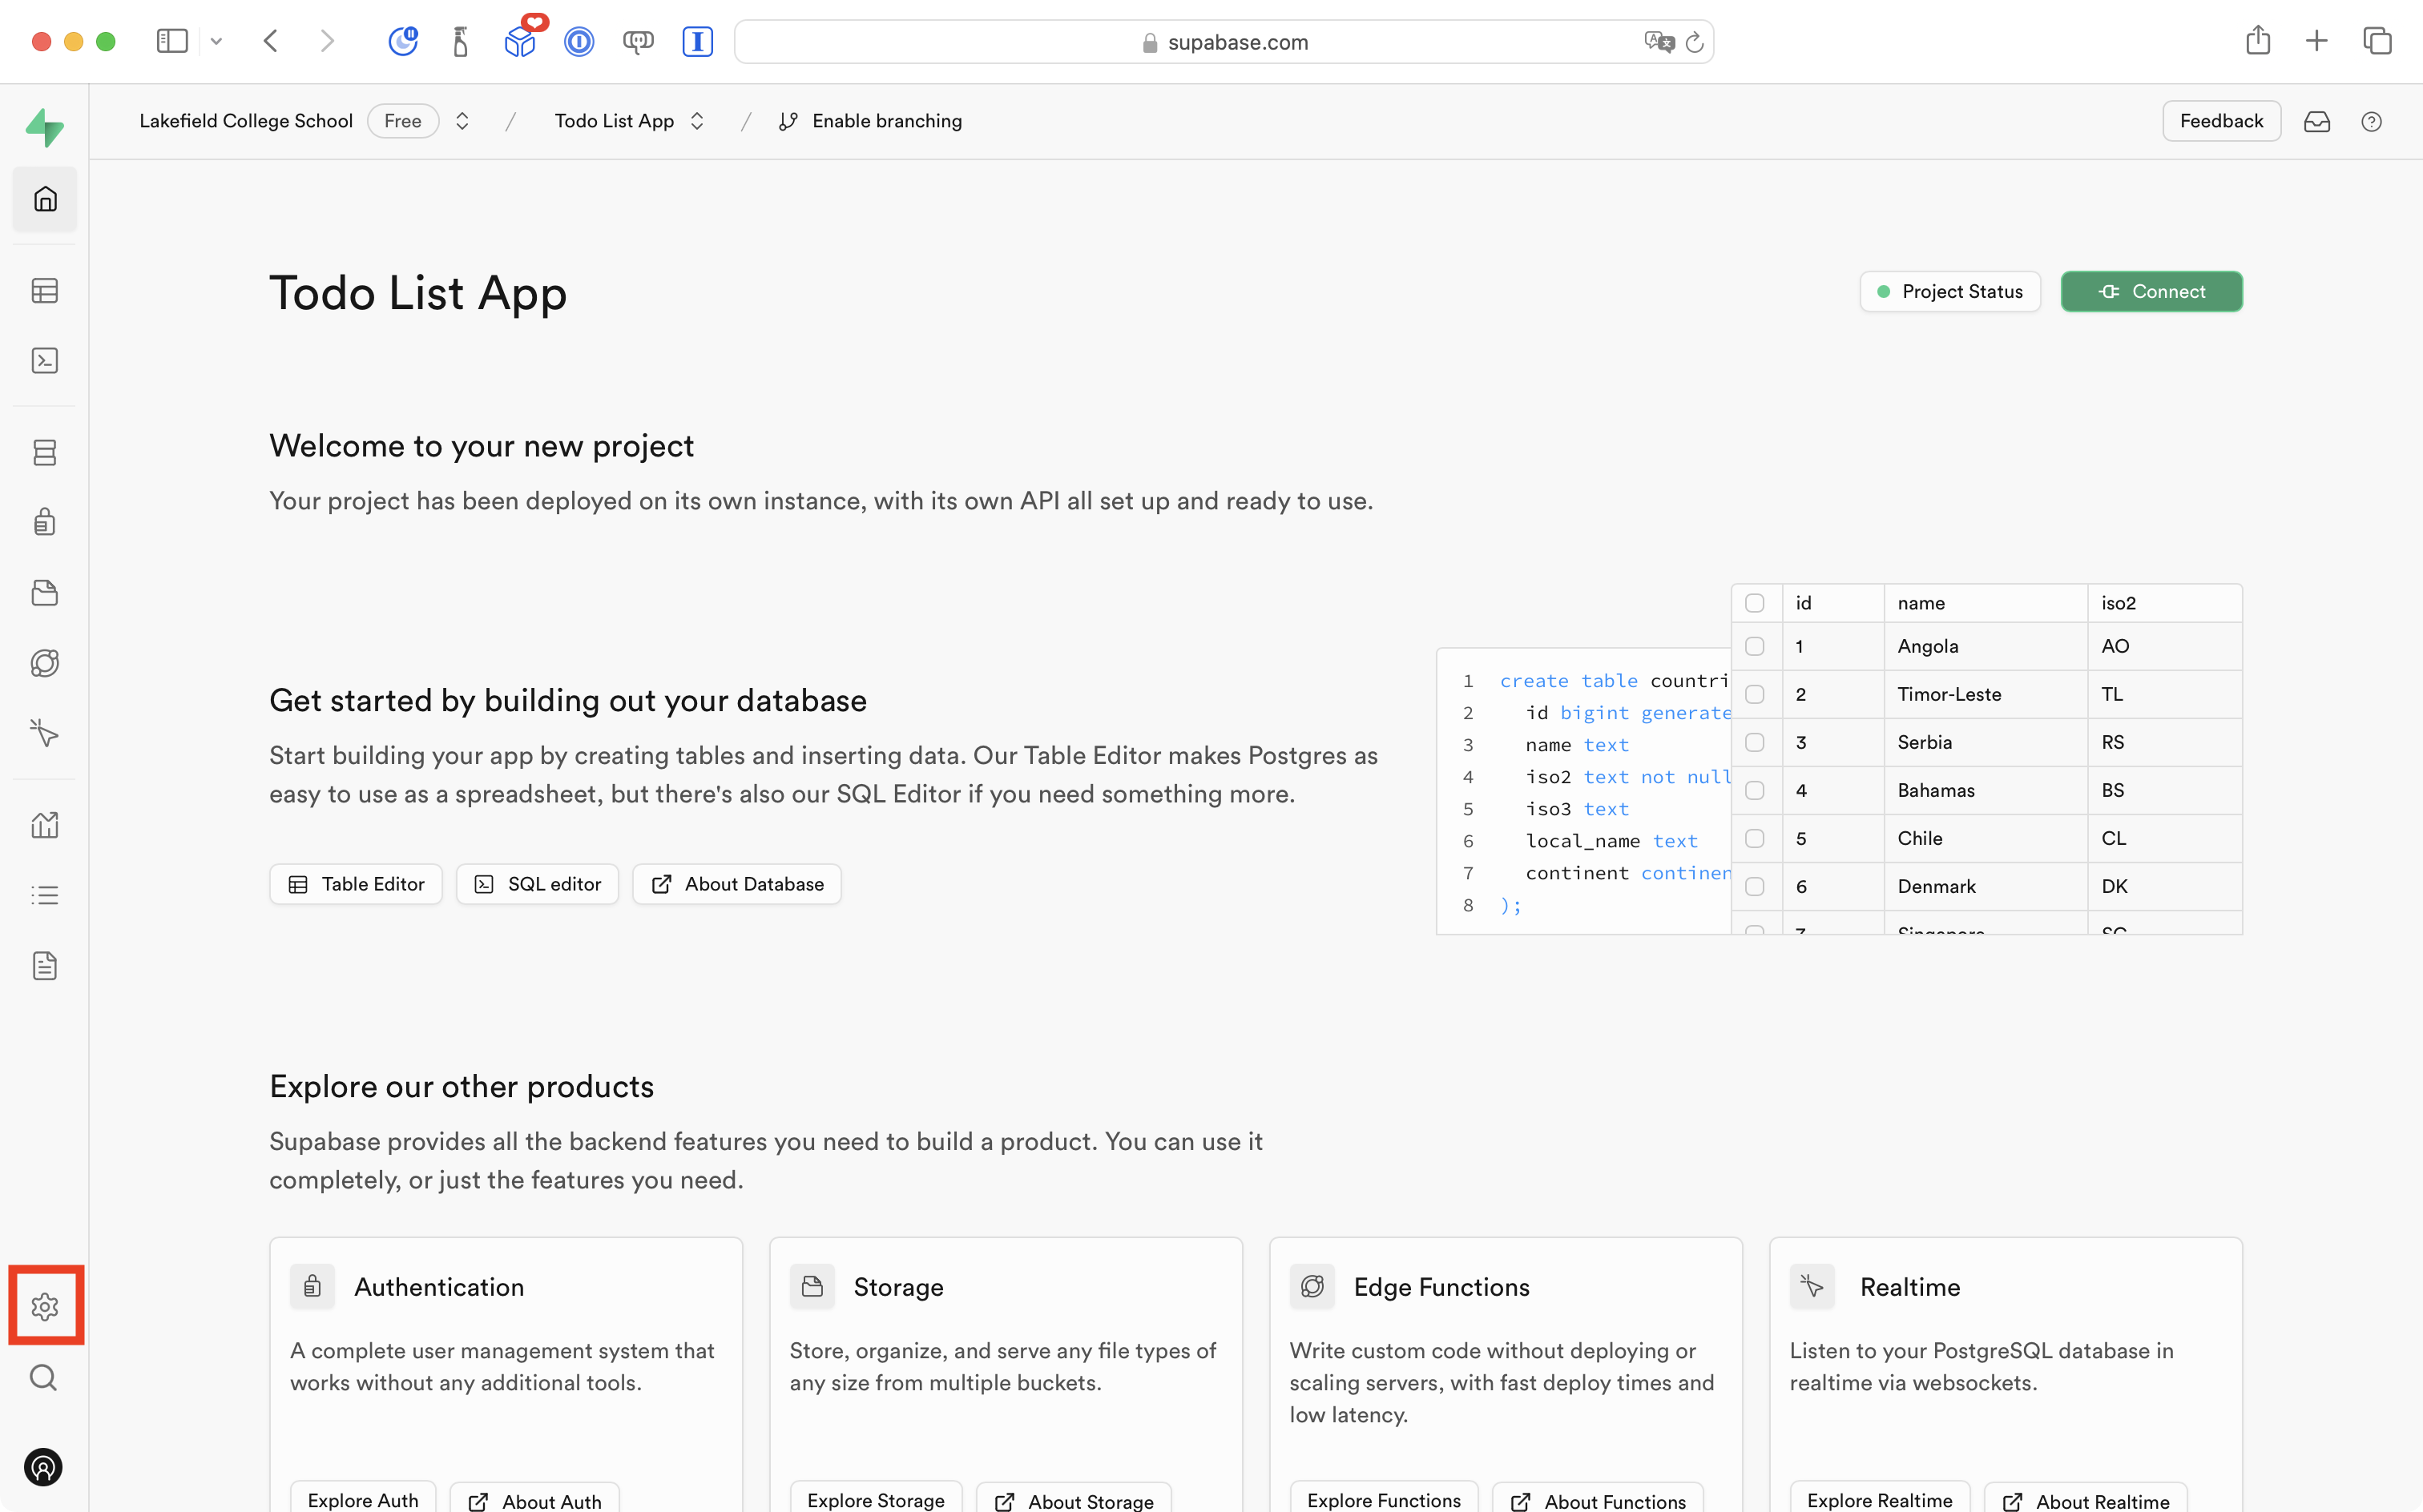Open Realtime cursor icon in sidebar
Viewport: 2423px width, 1512px height.
[45, 733]
